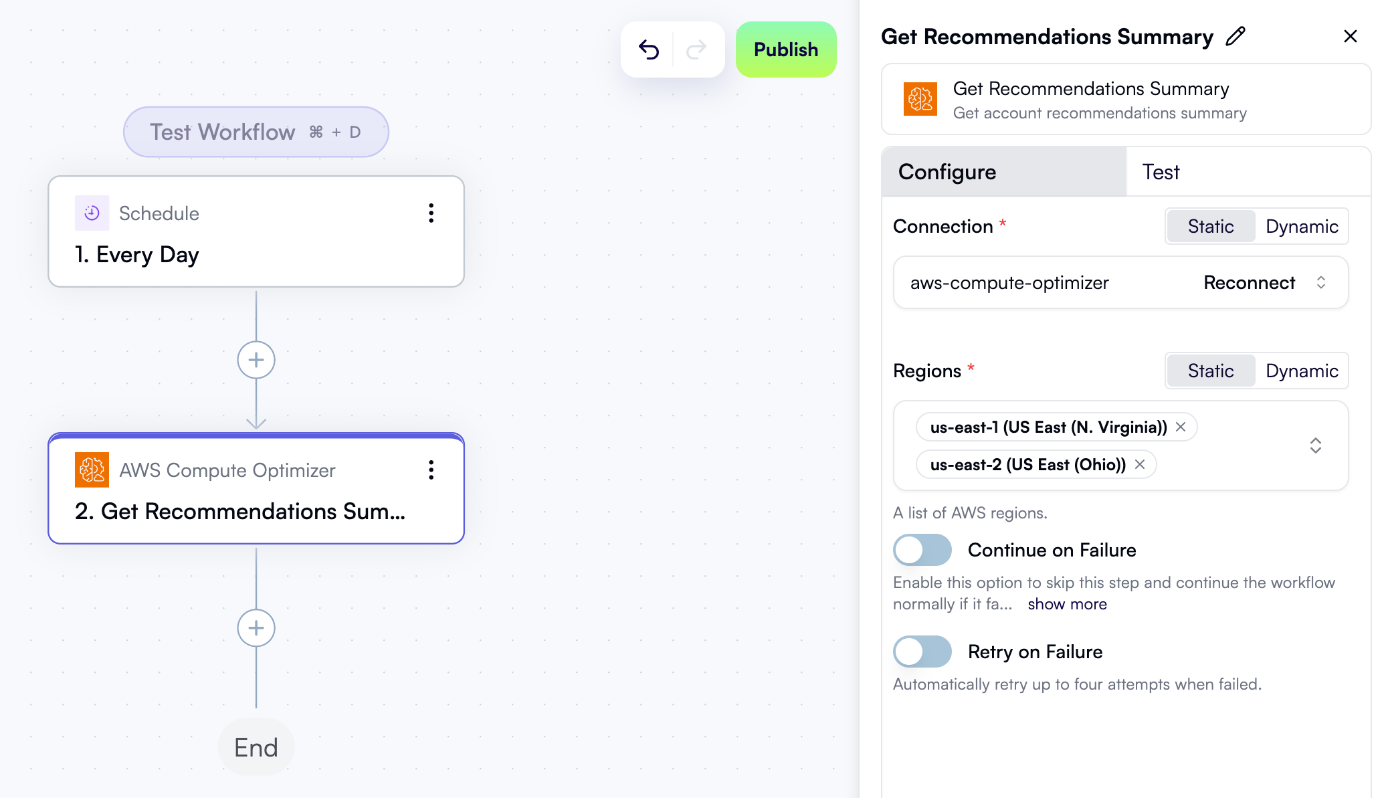
Task: Click the undo arrow icon
Action: pos(648,49)
